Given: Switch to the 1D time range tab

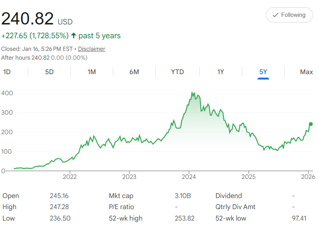Looking at the screenshot, I should [x=7, y=72].
